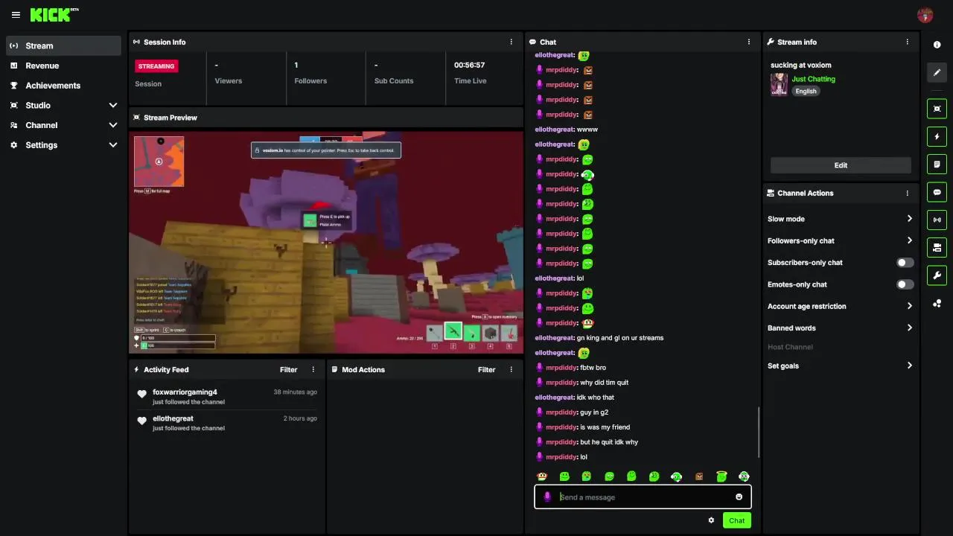Viewport: 953px width, 536px height.
Task: Click the Kick logo
Action: coord(54,14)
